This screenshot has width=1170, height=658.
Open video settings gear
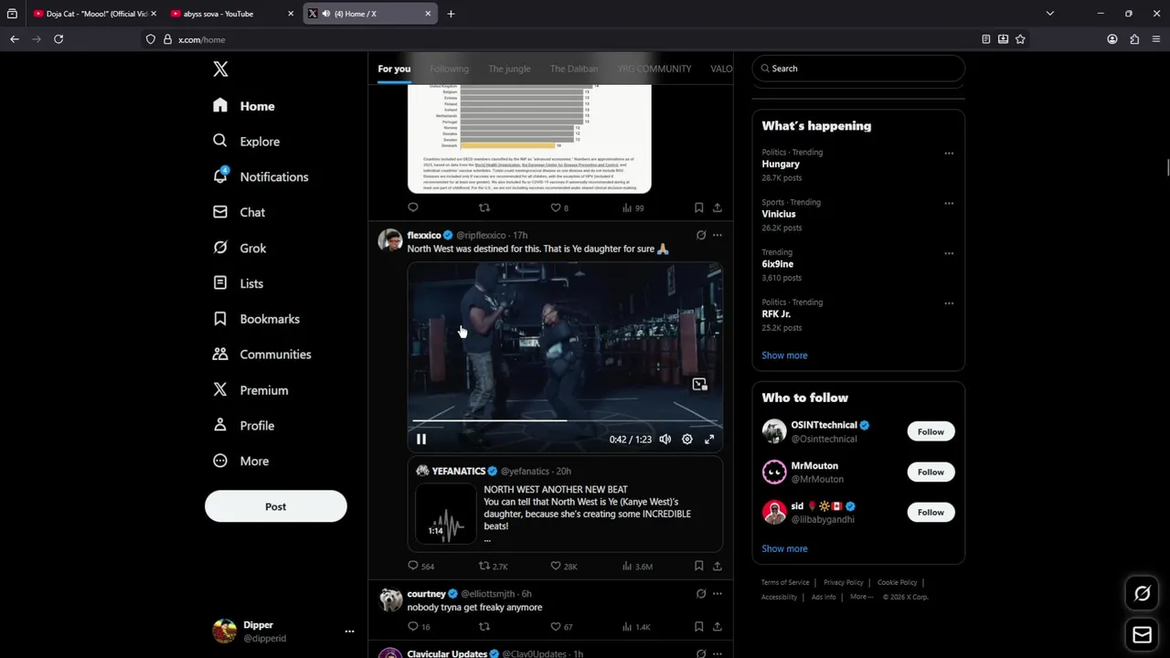[687, 440]
